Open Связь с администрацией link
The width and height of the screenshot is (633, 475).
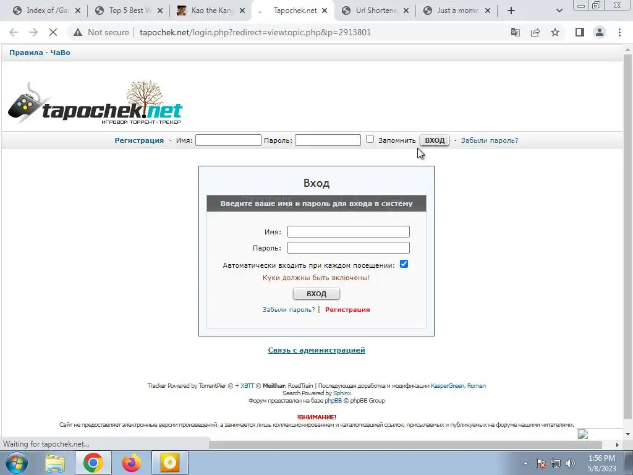(x=316, y=350)
